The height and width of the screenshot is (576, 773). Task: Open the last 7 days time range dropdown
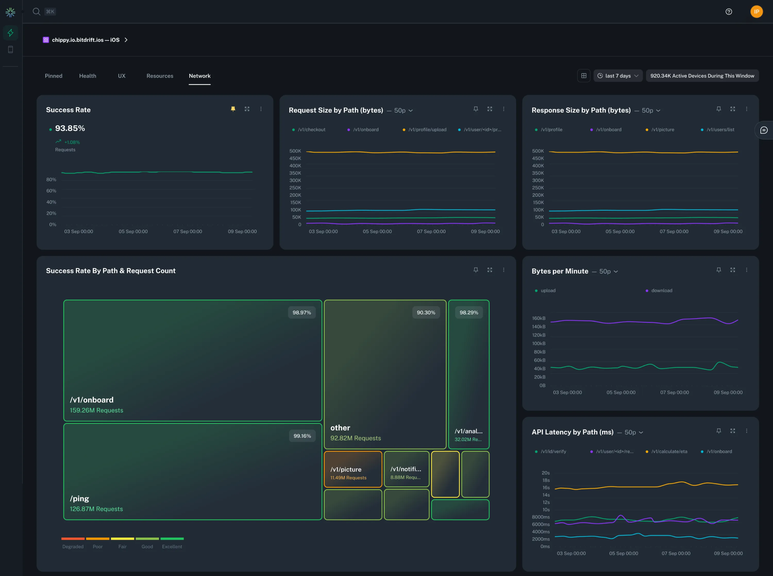pos(618,75)
